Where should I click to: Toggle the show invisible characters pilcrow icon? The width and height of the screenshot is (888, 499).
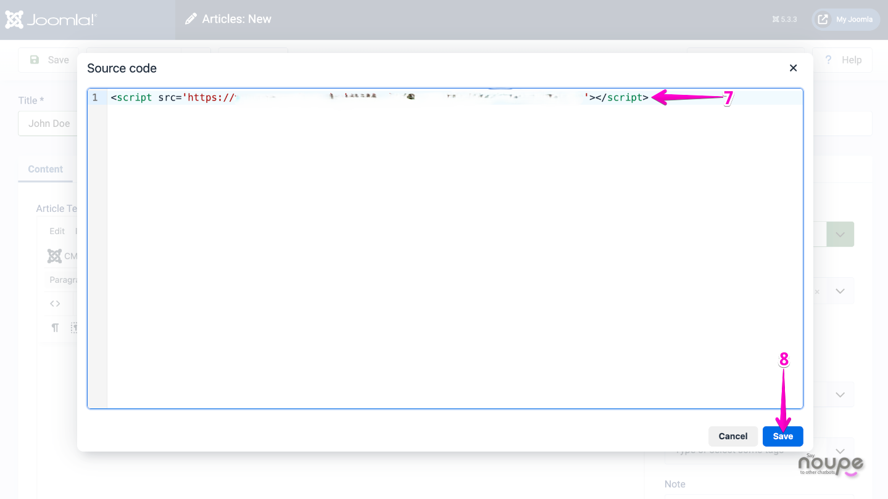tap(55, 328)
